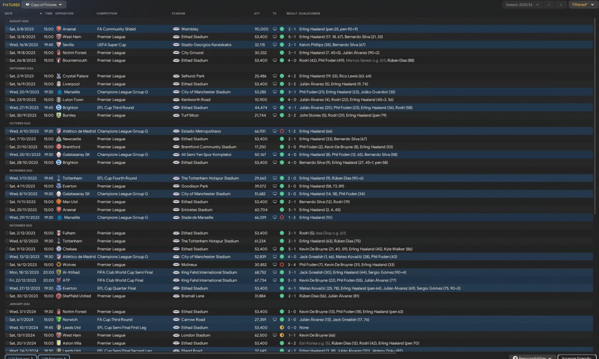This screenshot has width=599, height=359.
Task: Click the Bournemouth club badge
Action: coord(58,60)
